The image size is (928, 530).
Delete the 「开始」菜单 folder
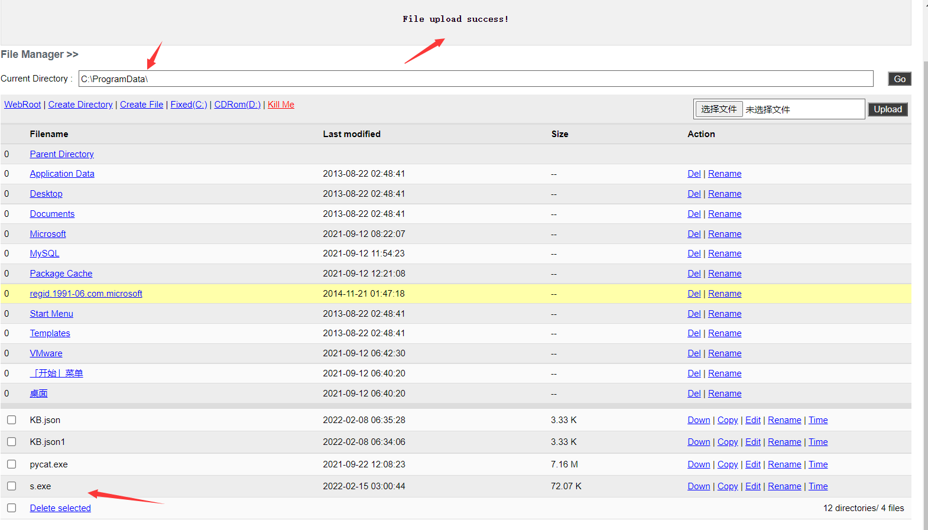694,373
